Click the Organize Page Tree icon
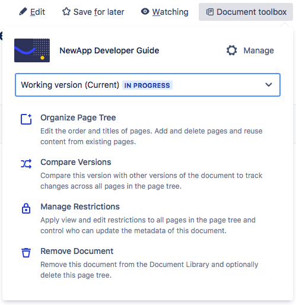This screenshot has width=296, height=305. coord(26,119)
